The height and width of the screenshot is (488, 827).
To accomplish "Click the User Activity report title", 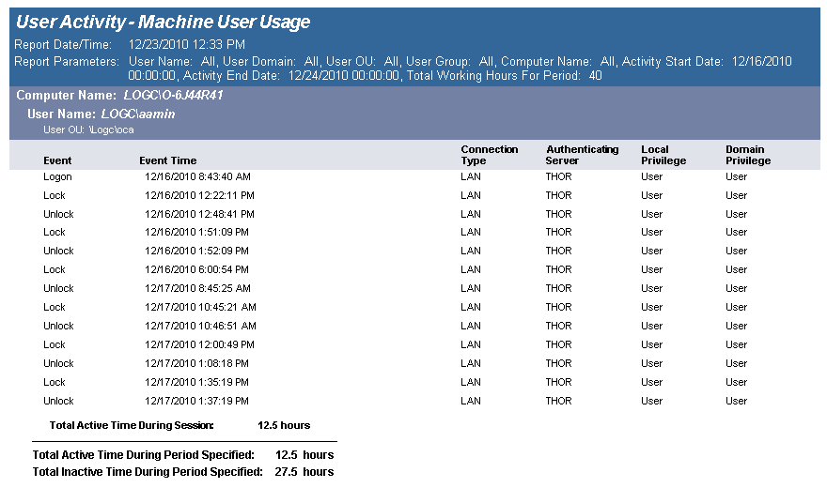I will 163,23.
